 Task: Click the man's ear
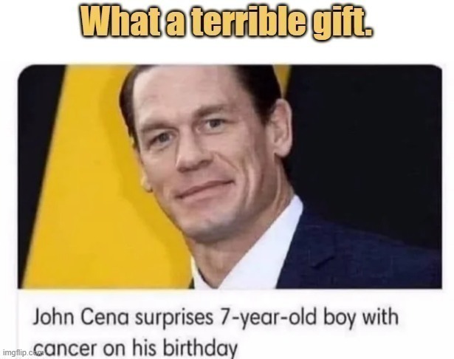[281, 128]
